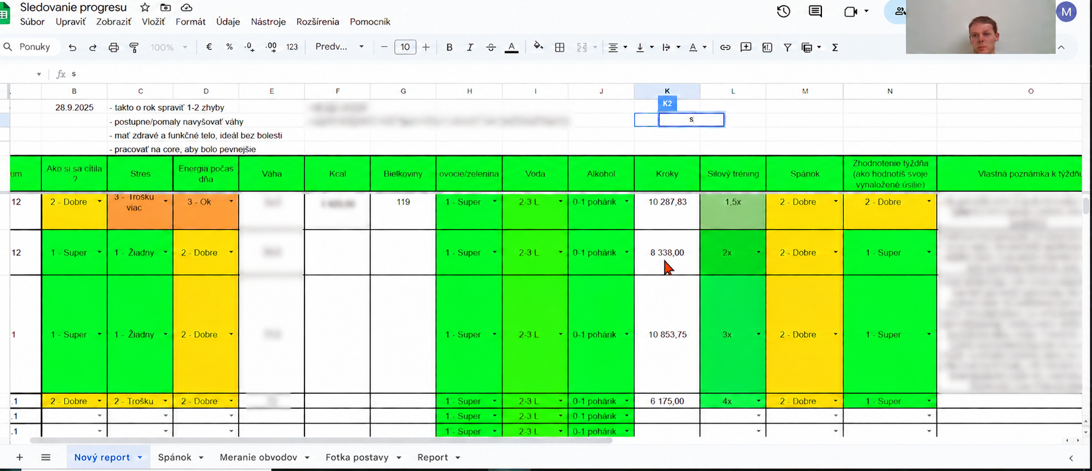Open the zoom level 100% dropdown
Screen dimensions: 1092x471
[169, 47]
